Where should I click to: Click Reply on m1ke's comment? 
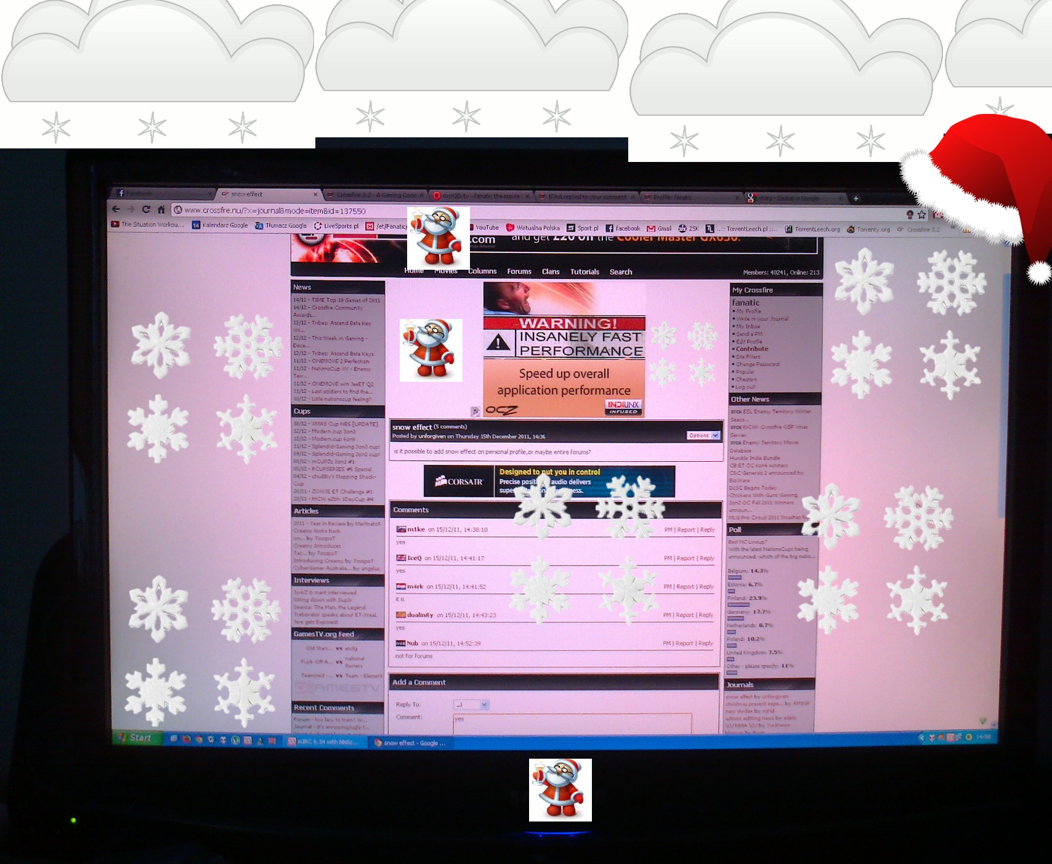tap(707, 530)
